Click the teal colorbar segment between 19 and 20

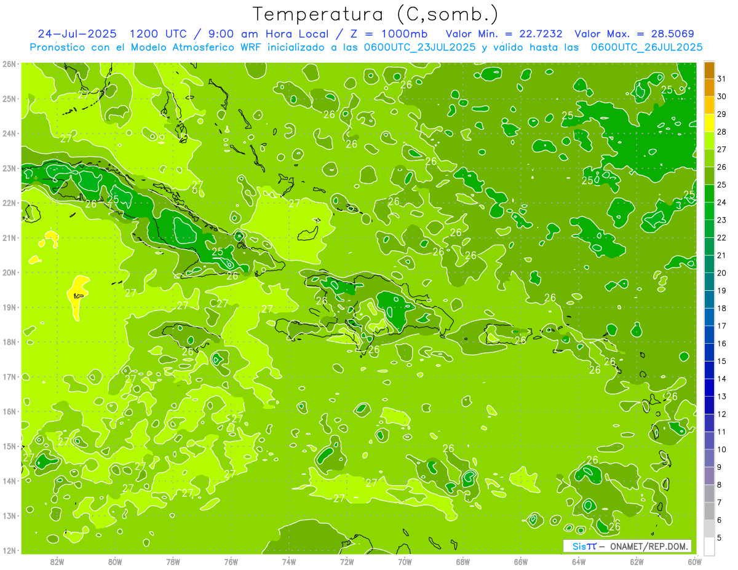(709, 282)
